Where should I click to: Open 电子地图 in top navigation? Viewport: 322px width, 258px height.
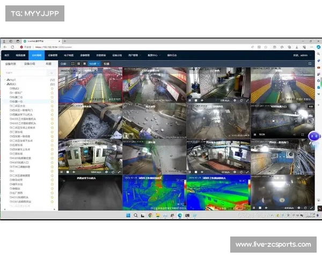[x=69, y=55]
